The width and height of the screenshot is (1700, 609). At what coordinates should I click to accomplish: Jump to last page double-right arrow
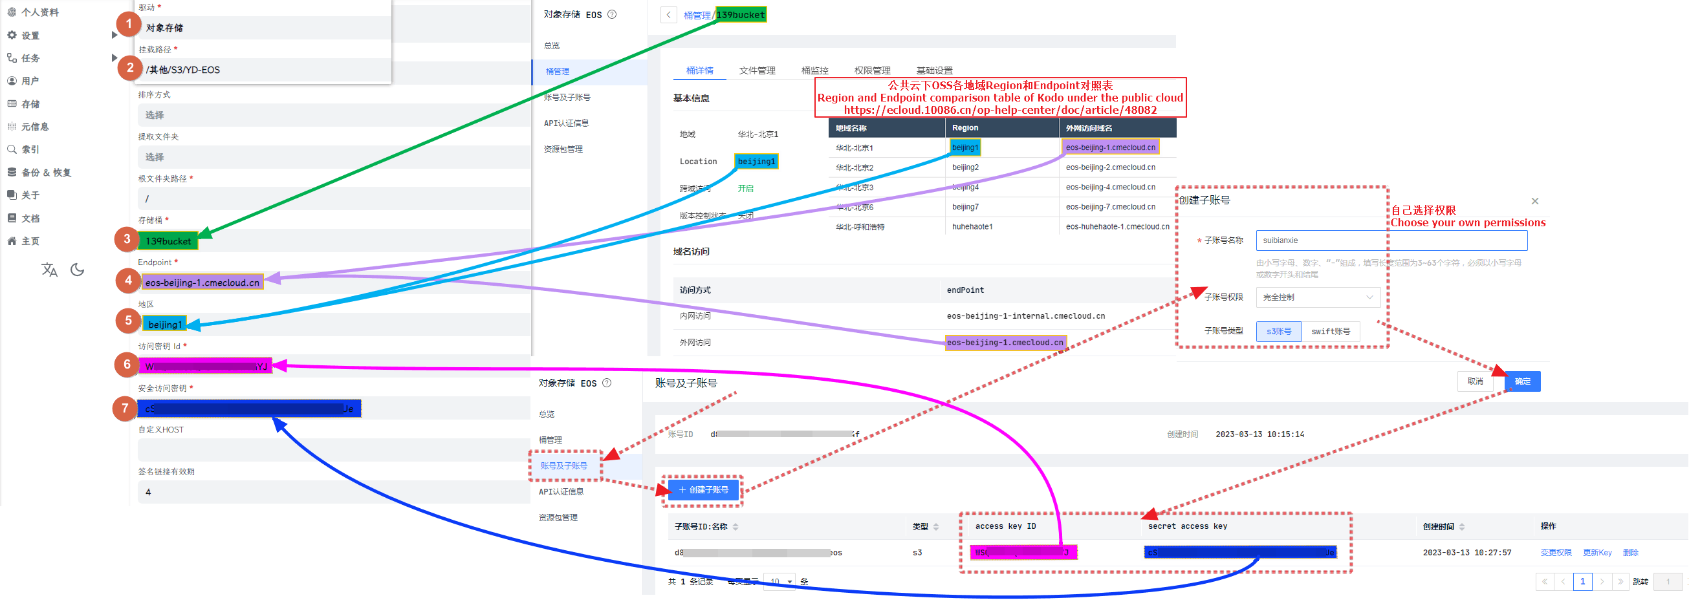click(x=1621, y=582)
